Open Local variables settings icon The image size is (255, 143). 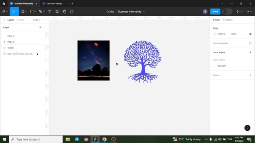[x=250, y=43]
